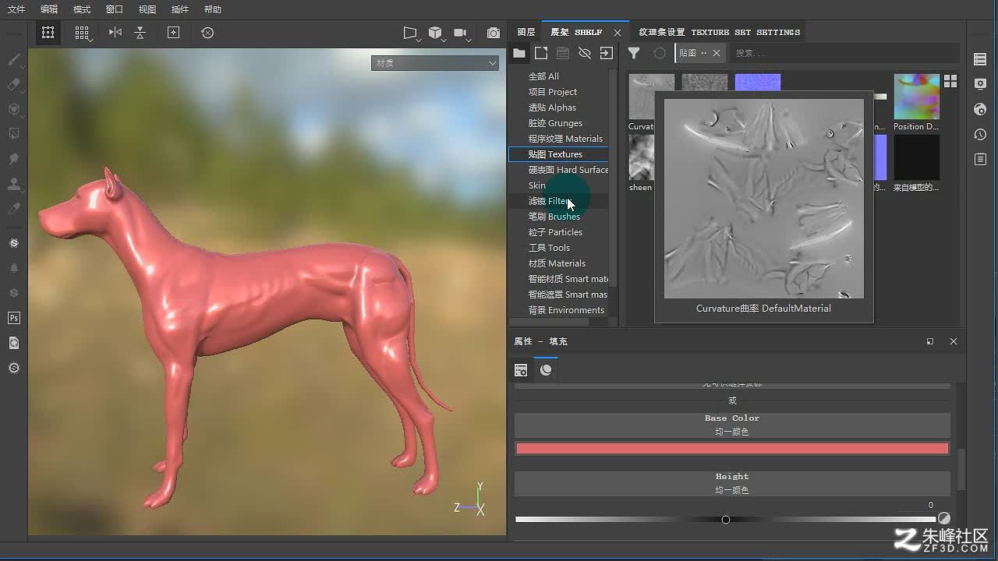The image size is (998, 561).
Task: Open the 图层 layers tab
Action: pyautogui.click(x=526, y=32)
